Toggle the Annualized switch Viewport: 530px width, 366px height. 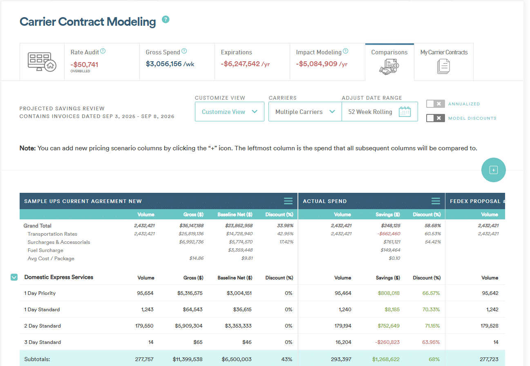click(x=435, y=104)
